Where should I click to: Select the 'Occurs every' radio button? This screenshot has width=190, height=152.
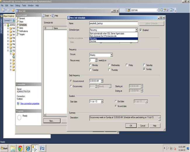coord(71,86)
